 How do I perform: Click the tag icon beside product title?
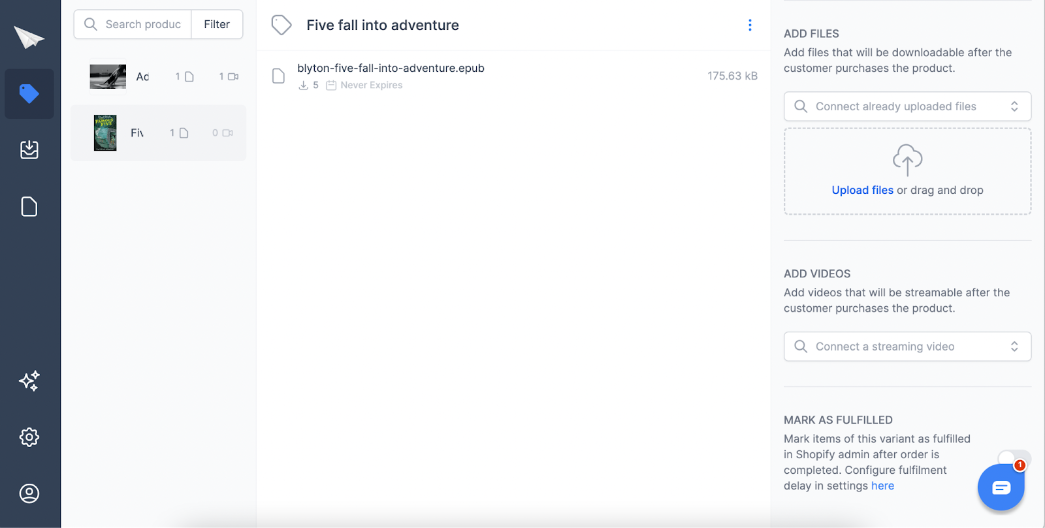281,25
